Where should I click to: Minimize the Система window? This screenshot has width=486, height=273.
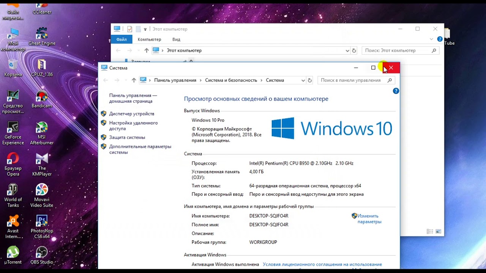(x=356, y=68)
